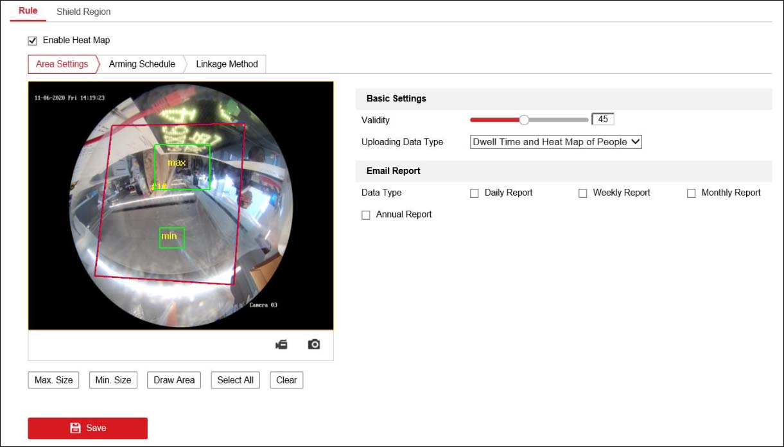Open the Arming Schedule tab
The image size is (784, 447).
click(142, 64)
